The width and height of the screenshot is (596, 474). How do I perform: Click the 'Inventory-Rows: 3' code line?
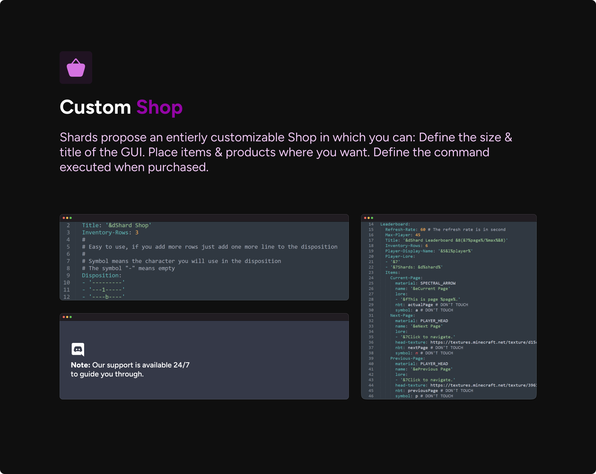(x=110, y=233)
